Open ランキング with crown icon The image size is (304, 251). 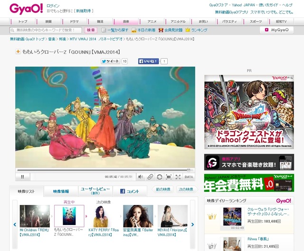point(196,30)
